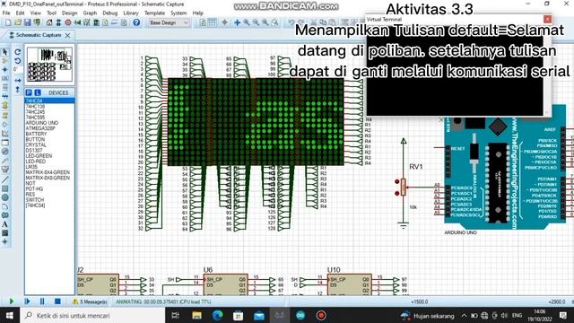The height and width of the screenshot is (323, 574).
Task: Click the Play simulation button
Action: (12, 301)
